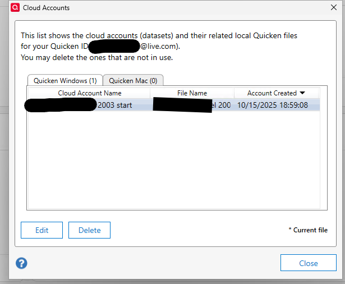This screenshot has height=284, width=345.
Task: Switch to the Quicken Windows (1) tab
Action: coord(65,81)
